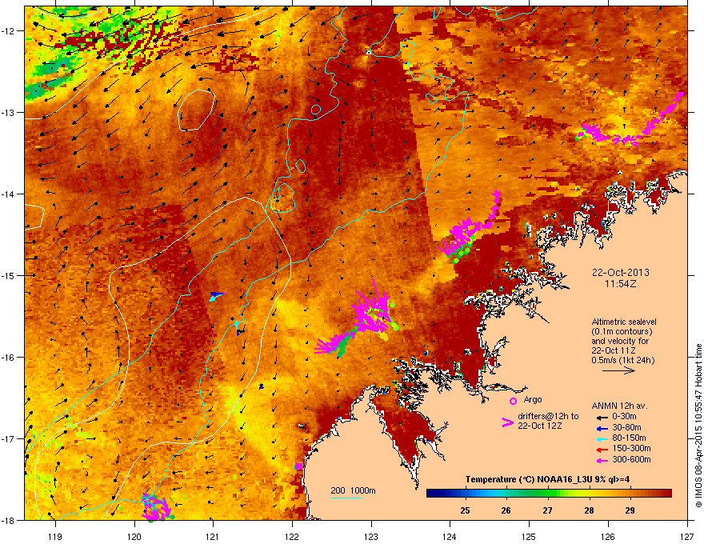Click the longitude axis label 124

pos(450,536)
